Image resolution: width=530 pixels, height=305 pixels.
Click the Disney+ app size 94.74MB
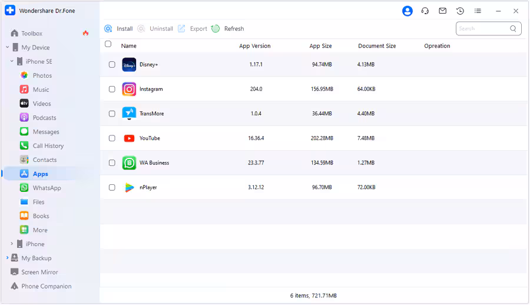point(322,65)
